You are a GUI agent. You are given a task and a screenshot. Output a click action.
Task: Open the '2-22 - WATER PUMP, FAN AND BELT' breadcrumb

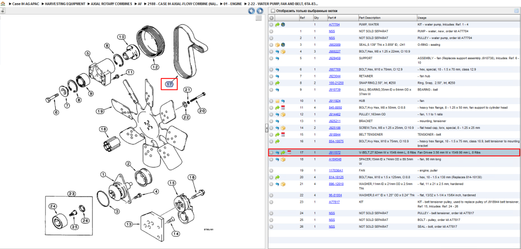[282, 4]
